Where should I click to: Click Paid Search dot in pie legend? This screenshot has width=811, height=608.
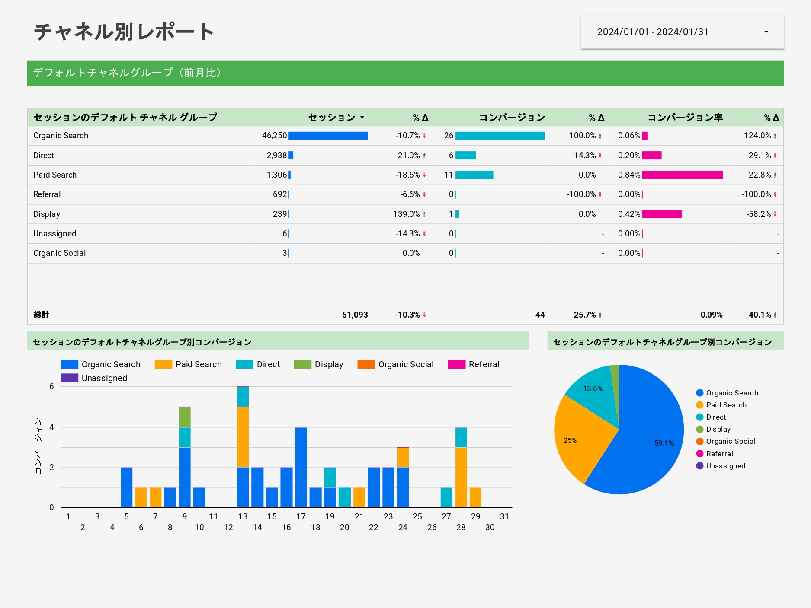[699, 405]
